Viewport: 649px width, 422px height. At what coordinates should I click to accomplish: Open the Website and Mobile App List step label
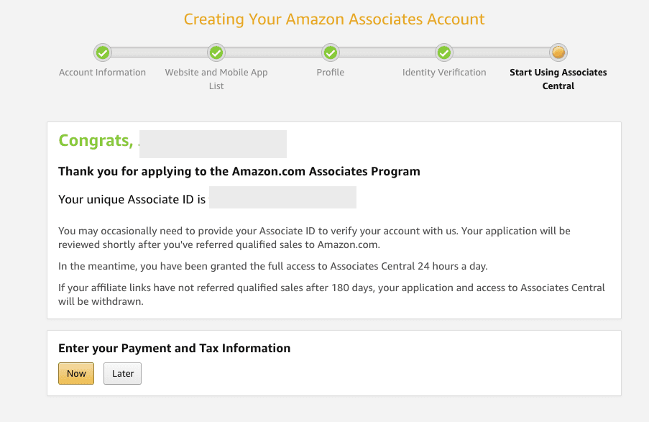click(x=216, y=79)
